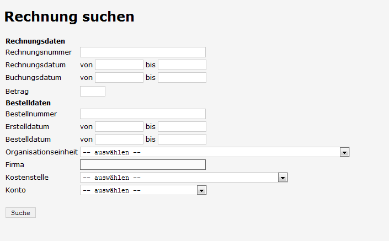This screenshot has height=241, width=389.
Task: Click the Rechnungsdatum 'bis' date field
Action: click(182, 65)
